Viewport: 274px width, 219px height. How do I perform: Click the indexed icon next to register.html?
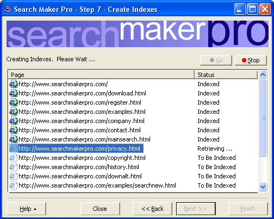14,102
